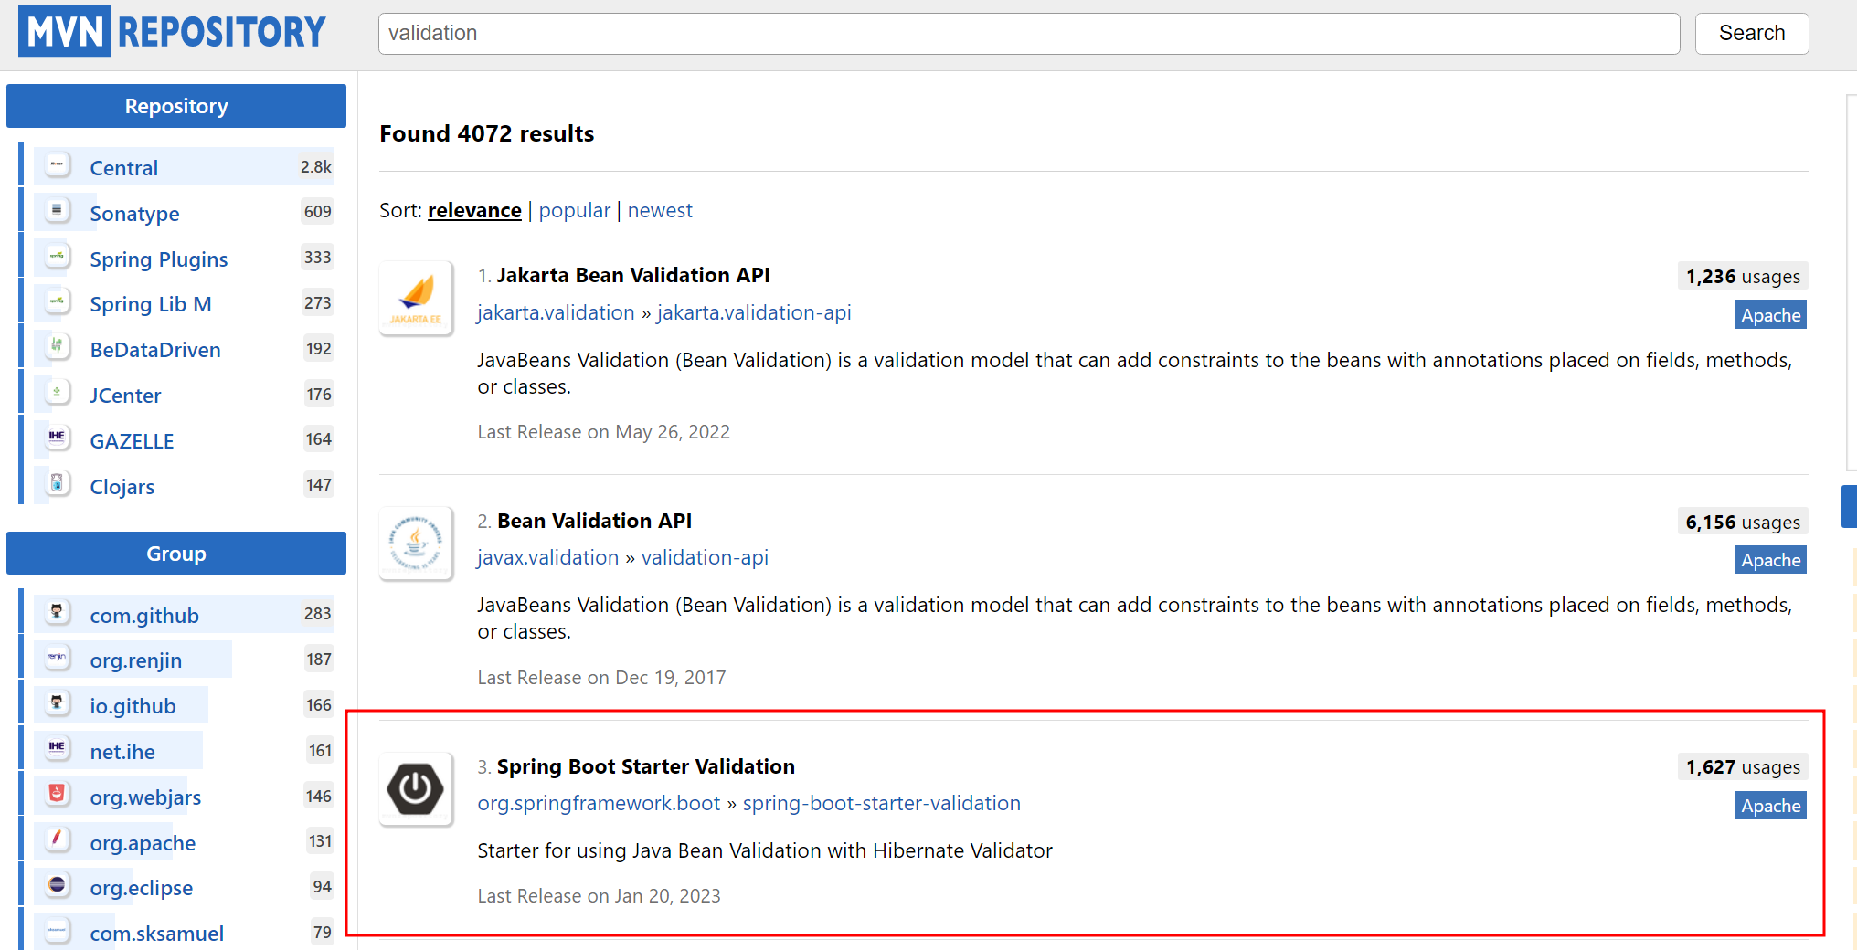Viewport: 1857px width, 950px height.
Task: Filter by org.eclipse group
Action: pos(142,888)
